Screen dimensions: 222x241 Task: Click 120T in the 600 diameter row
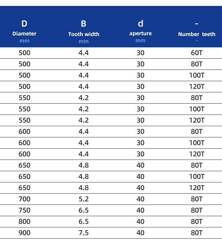197,154
